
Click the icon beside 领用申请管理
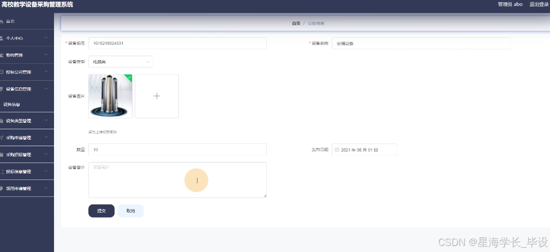pos(2,188)
